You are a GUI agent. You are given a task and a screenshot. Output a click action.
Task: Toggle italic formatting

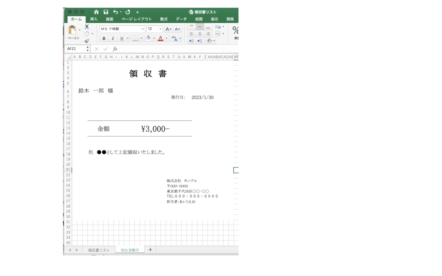click(x=113, y=38)
